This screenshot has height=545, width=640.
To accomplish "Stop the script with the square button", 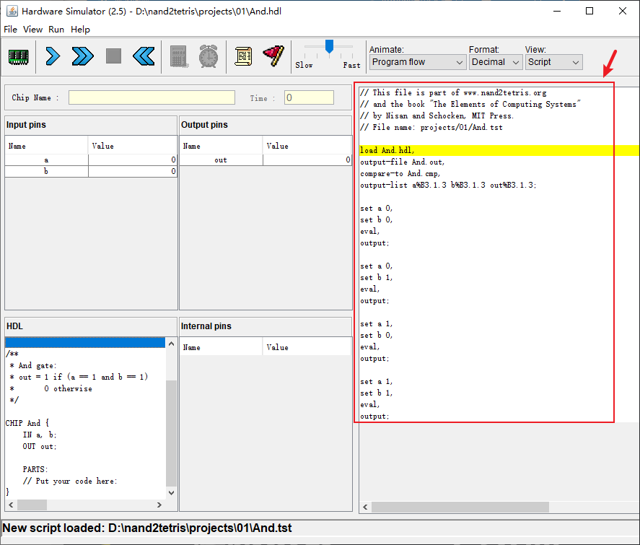I will coord(113,56).
